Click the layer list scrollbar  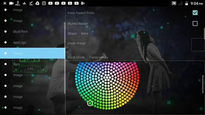(x=65, y=58)
